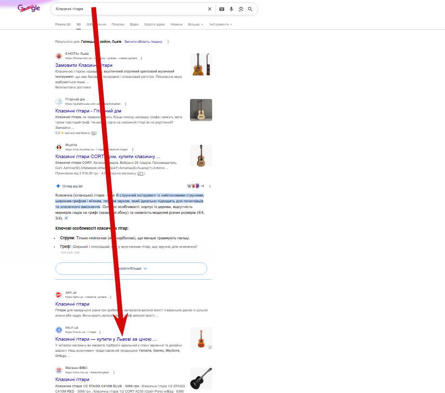This screenshot has height=393, width=445.
Task: Click Змінити область пошуку link
Action: pos(143,42)
